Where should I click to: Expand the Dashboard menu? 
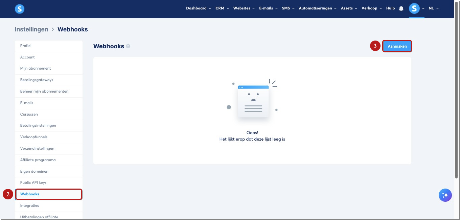click(x=199, y=8)
